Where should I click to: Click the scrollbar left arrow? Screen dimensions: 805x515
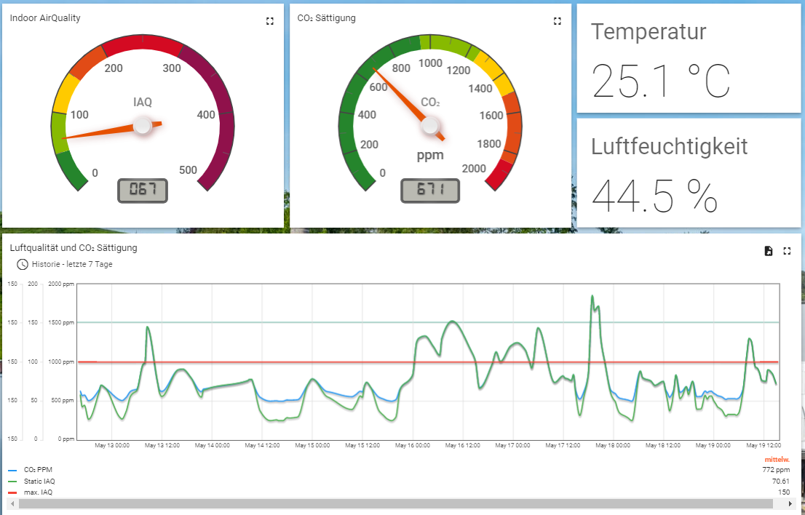click(12, 503)
